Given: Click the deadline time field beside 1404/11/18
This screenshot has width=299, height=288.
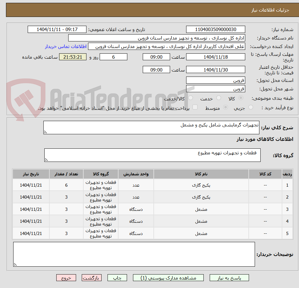Looking at the screenshot, I should click(156, 57).
